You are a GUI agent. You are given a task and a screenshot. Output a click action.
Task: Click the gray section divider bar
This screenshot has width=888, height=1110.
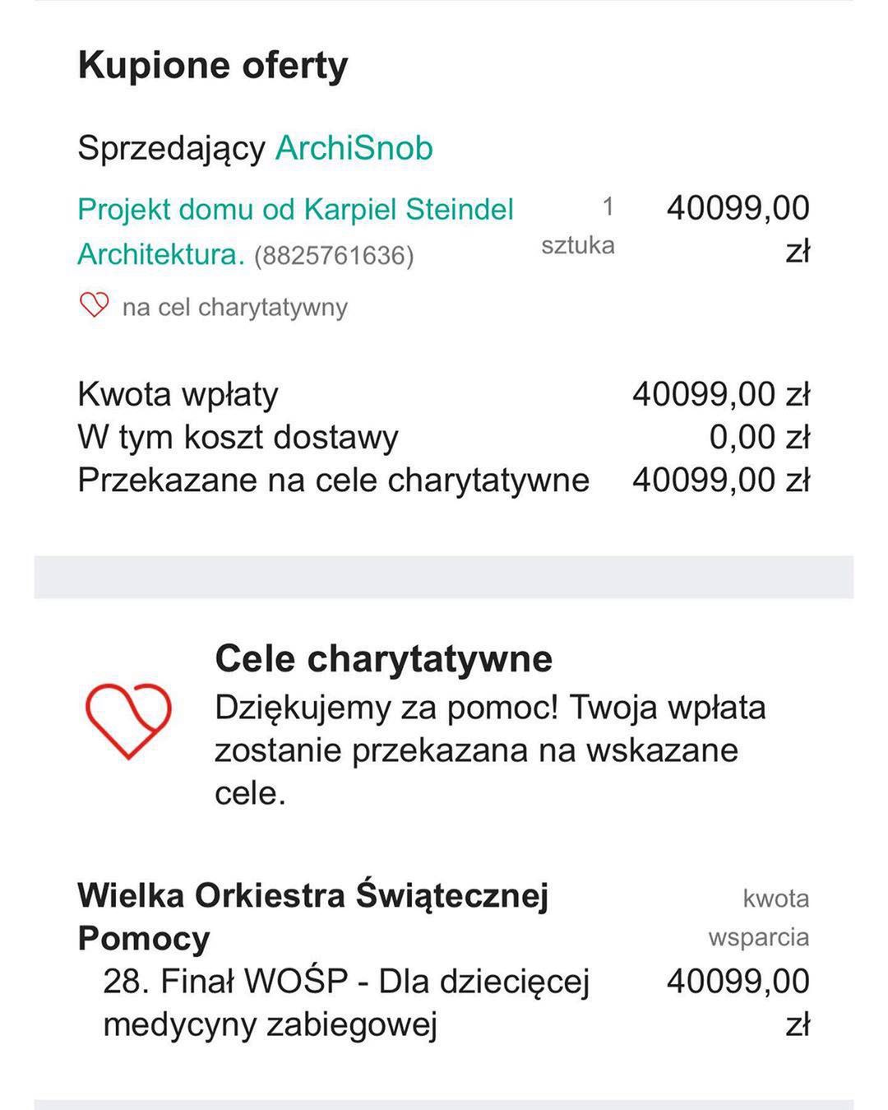[444, 577]
